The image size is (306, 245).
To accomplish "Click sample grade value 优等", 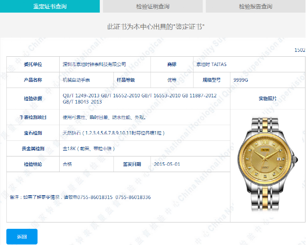I will point(172,80).
